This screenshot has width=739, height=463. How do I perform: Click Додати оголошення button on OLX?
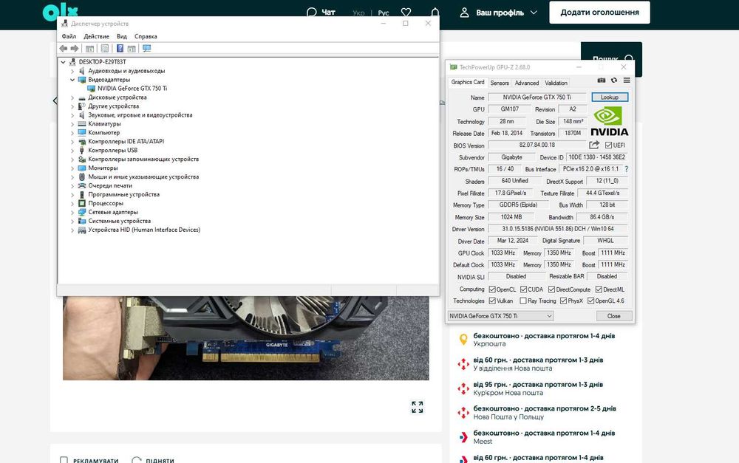(x=599, y=13)
